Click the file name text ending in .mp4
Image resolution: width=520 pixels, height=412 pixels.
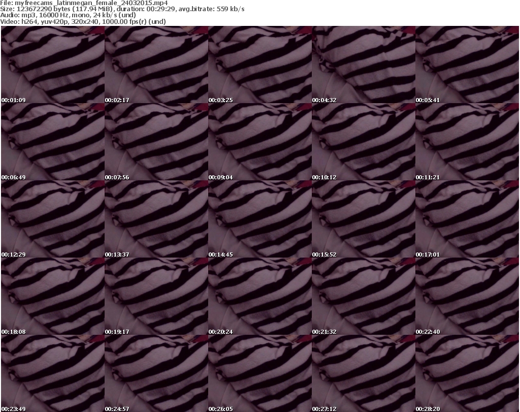91,3
